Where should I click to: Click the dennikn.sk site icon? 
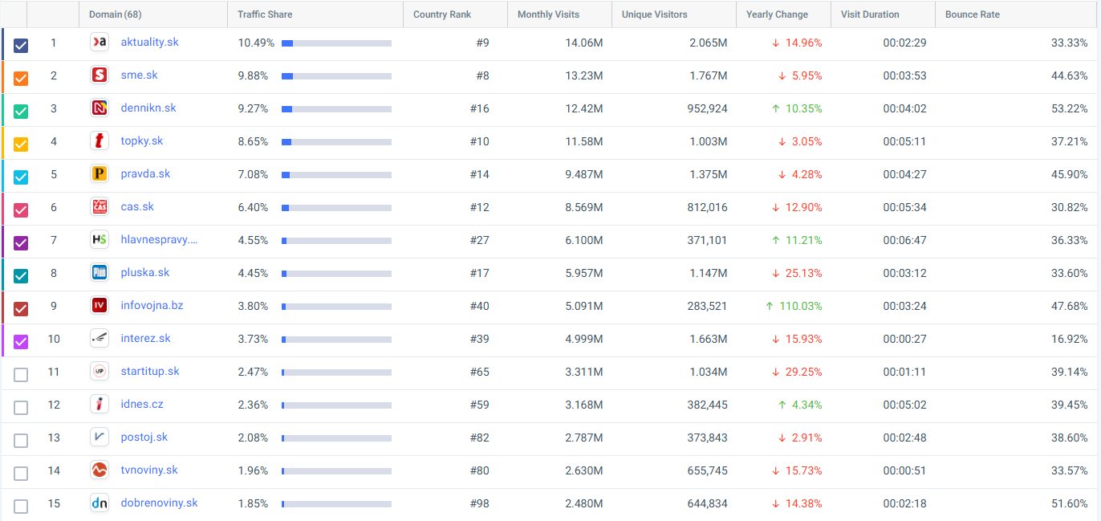click(x=100, y=108)
